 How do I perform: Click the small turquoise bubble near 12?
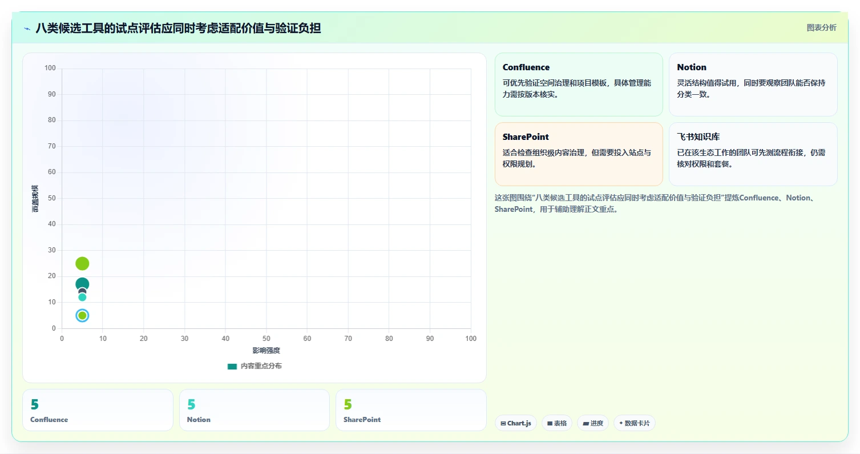click(x=82, y=297)
